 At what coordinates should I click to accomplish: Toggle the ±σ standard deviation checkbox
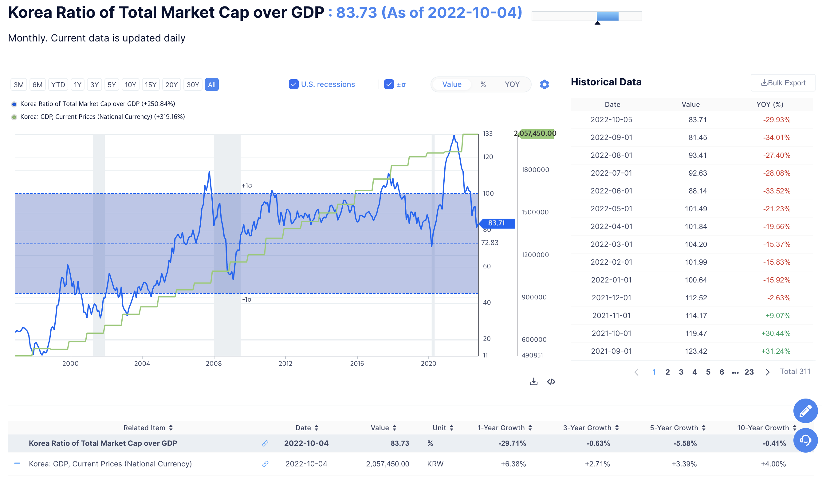tap(388, 84)
